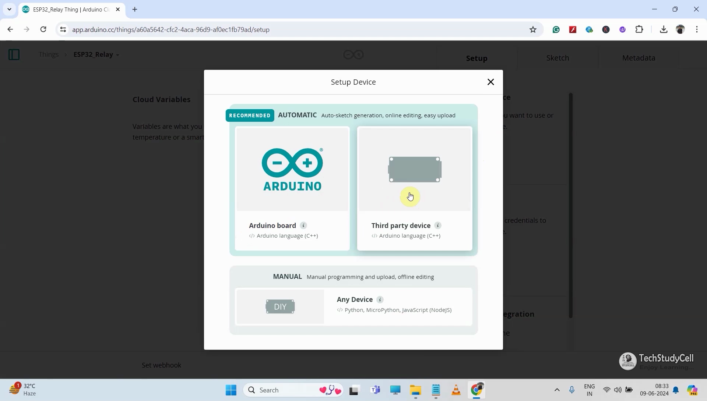Open the info tooltip next to Third party device
Image resolution: width=707 pixels, height=401 pixels.
(x=437, y=225)
